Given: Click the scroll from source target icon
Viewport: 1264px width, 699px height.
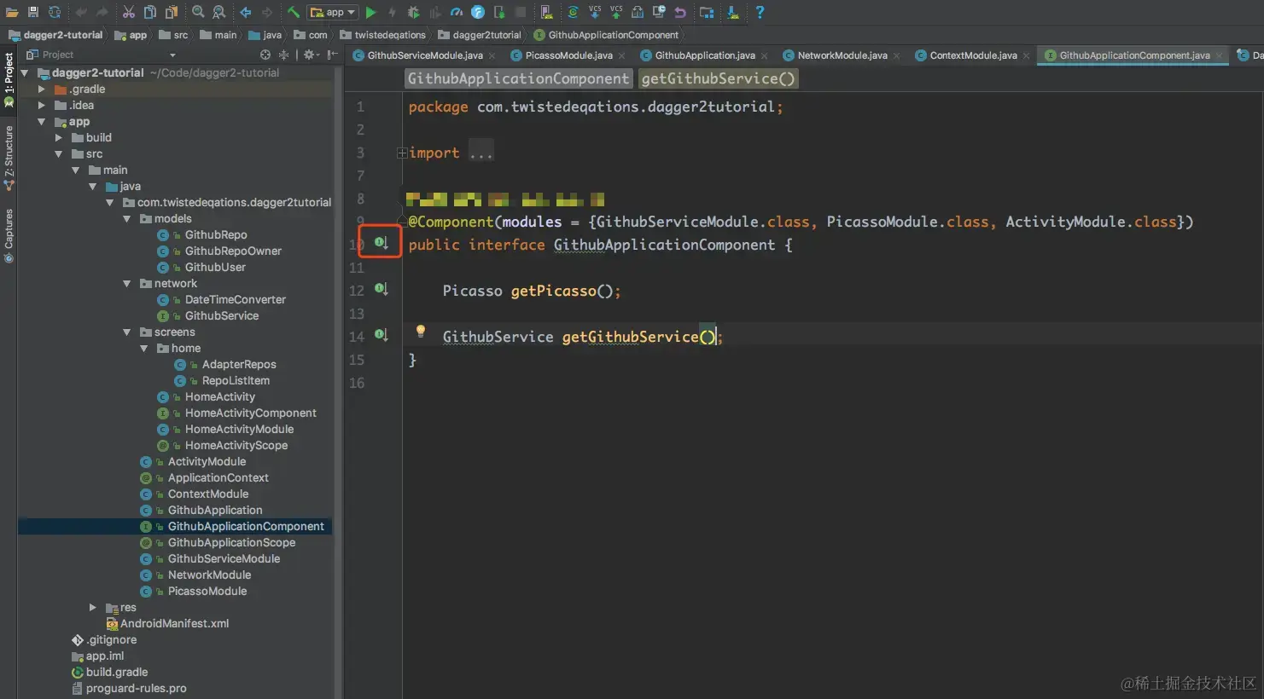Looking at the screenshot, I should (x=265, y=55).
